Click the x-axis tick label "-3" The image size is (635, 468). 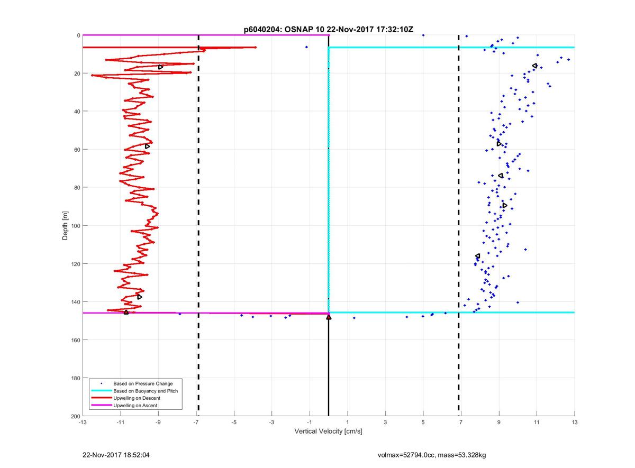(x=271, y=422)
